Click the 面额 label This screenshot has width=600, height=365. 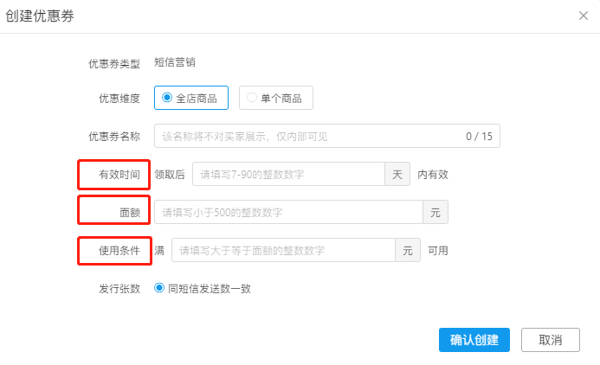coord(130,213)
